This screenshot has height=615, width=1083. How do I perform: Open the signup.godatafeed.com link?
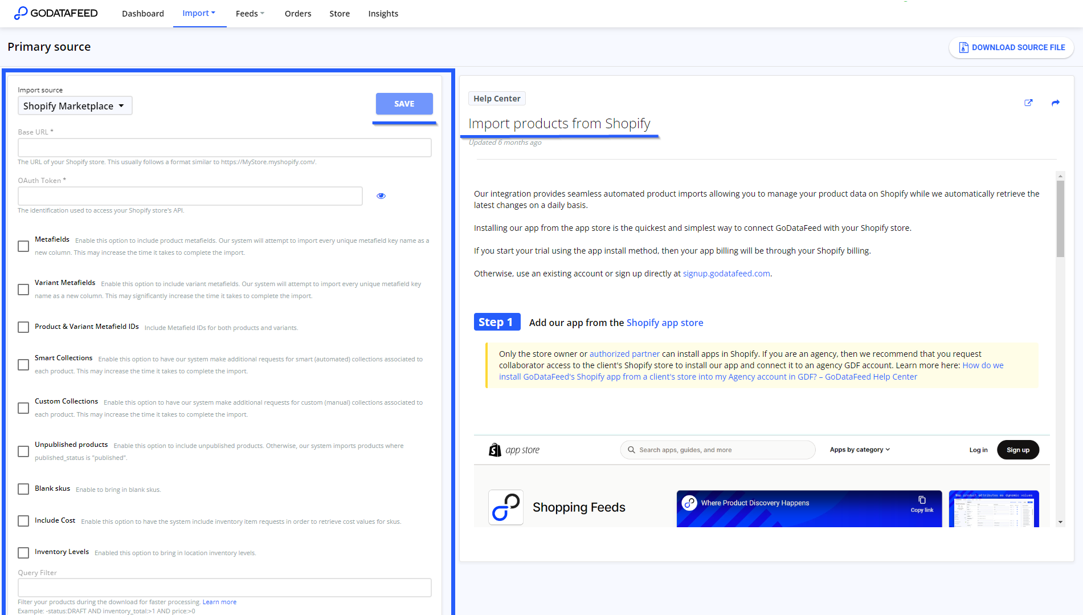point(726,274)
